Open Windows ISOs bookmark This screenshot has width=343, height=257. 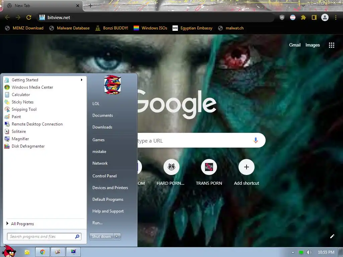(x=150, y=28)
